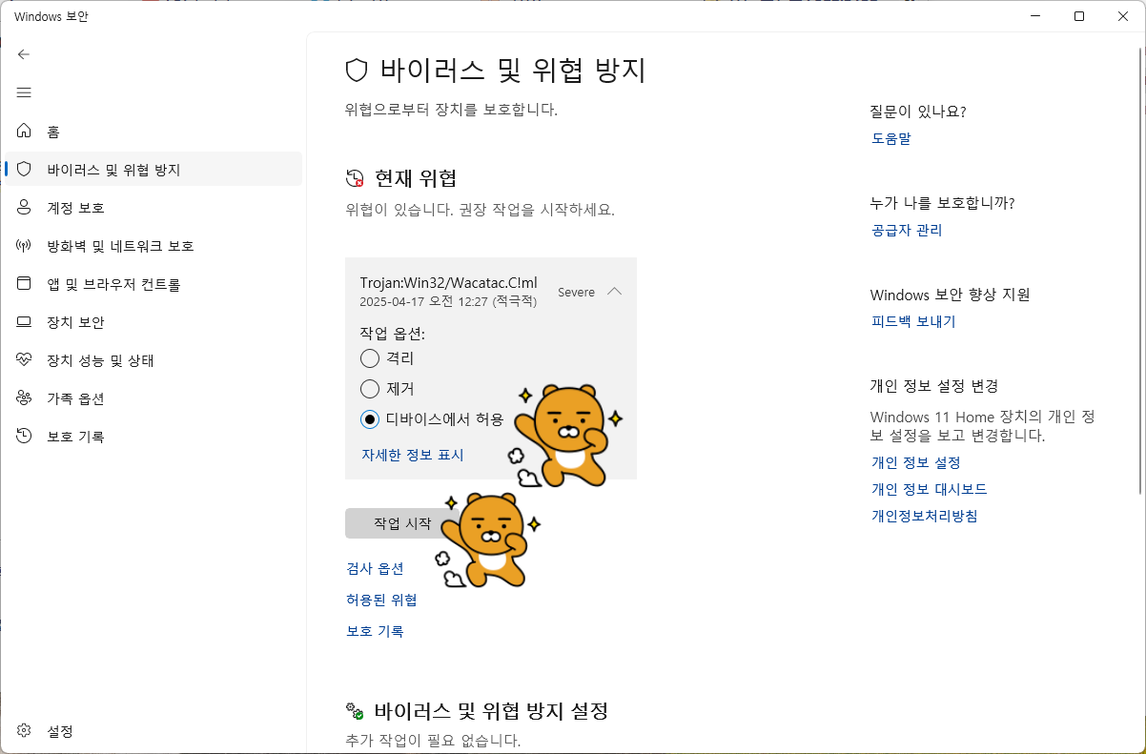
Task: Click the Trojan:Win32/Wacatac.C!ml threat name
Action: click(448, 282)
